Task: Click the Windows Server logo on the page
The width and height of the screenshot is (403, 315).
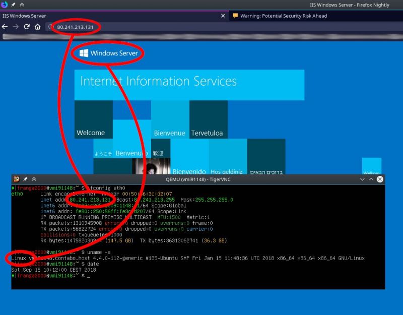Action: 109,53
